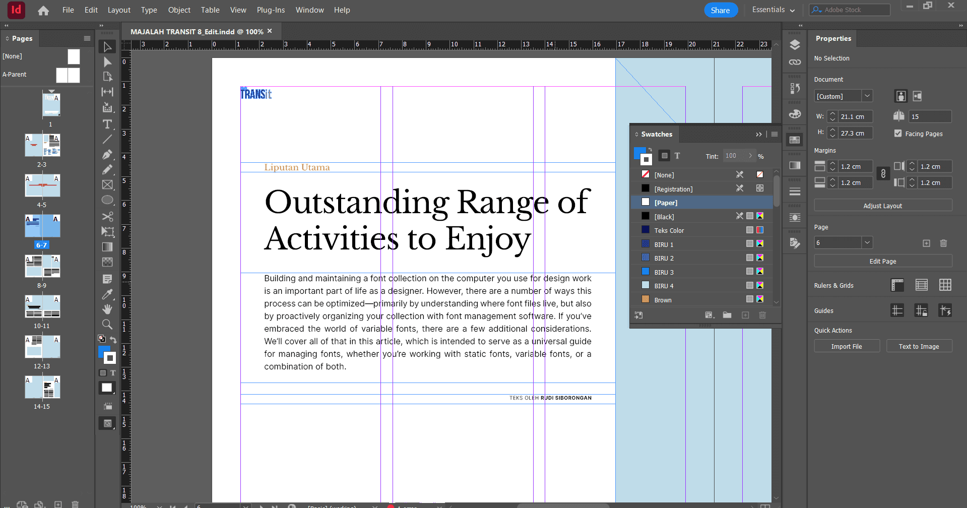Image resolution: width=967 pixels, height=508 pixels.
Task: Open the Plug-Ins menu
Action: click(x=271, y=10)
